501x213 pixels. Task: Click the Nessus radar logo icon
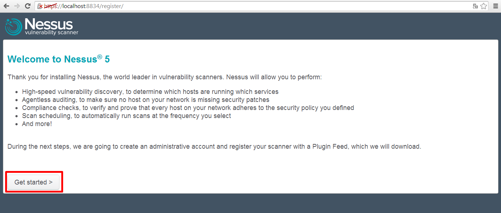coord(14,27)
